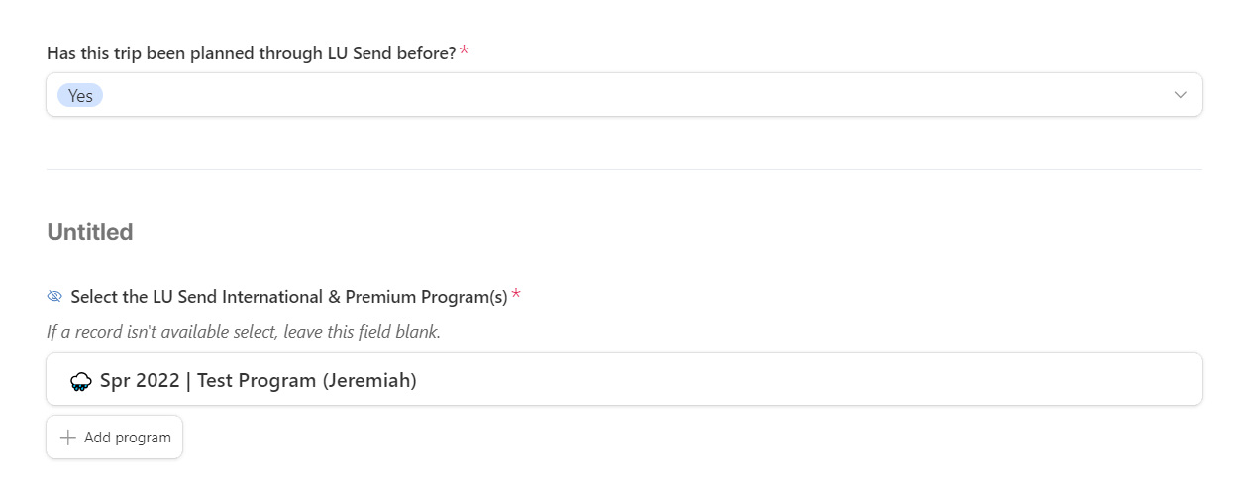This screenshot has height=490, width=1247.
Task: Click the red asterisk after the trip question
Action: pos(464,51)
